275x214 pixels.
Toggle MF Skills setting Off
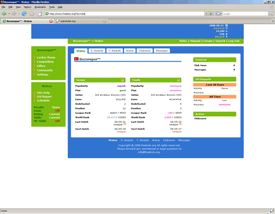coord(57,121)
